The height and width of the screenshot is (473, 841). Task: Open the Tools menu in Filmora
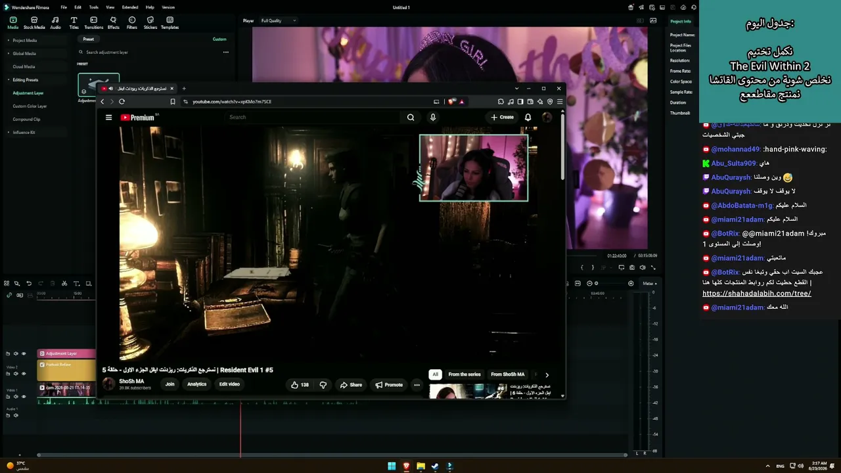(94, 7)
